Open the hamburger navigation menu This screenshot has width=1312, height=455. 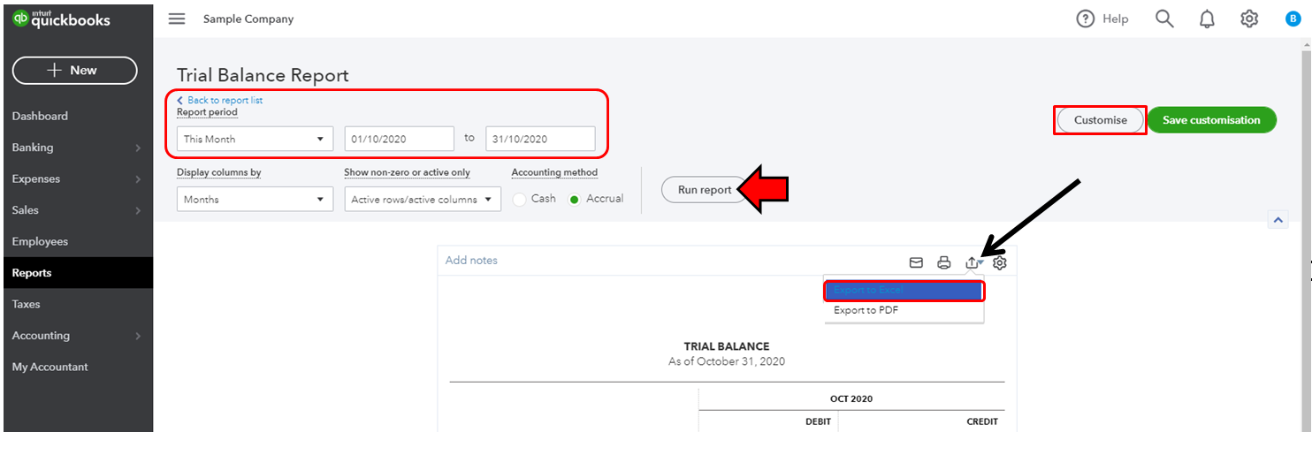[x=177, y=19]
